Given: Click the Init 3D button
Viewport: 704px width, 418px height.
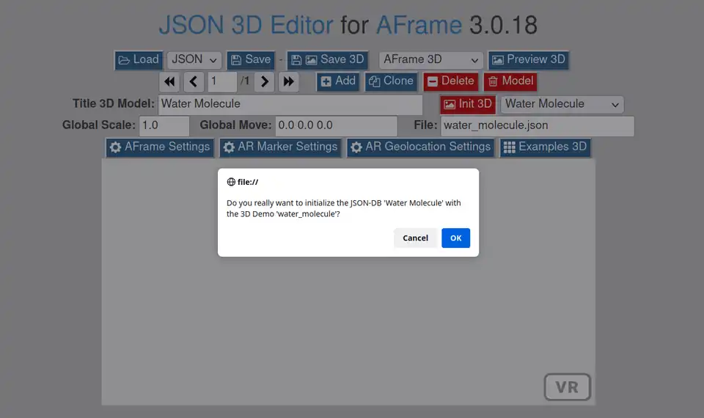Looking at the screenshot, I should (x=468, y=104).
